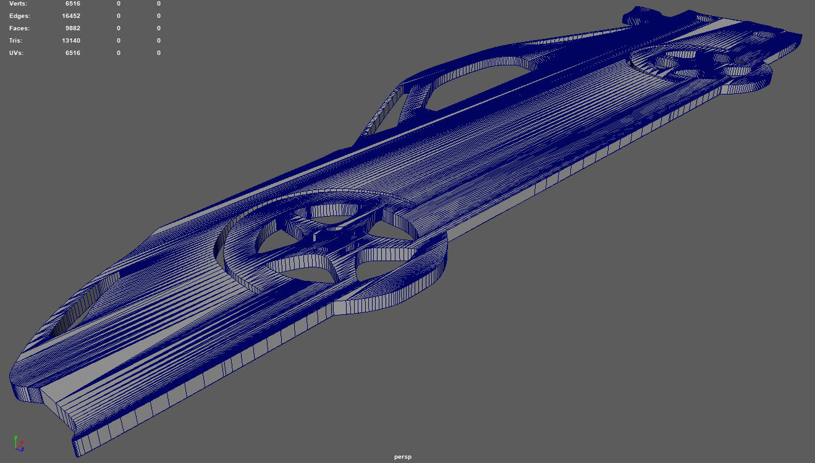Click the persp camera name label
815x463 pixels.
403,457
